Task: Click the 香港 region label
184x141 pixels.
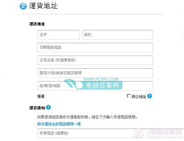Action: coord(41,96)
